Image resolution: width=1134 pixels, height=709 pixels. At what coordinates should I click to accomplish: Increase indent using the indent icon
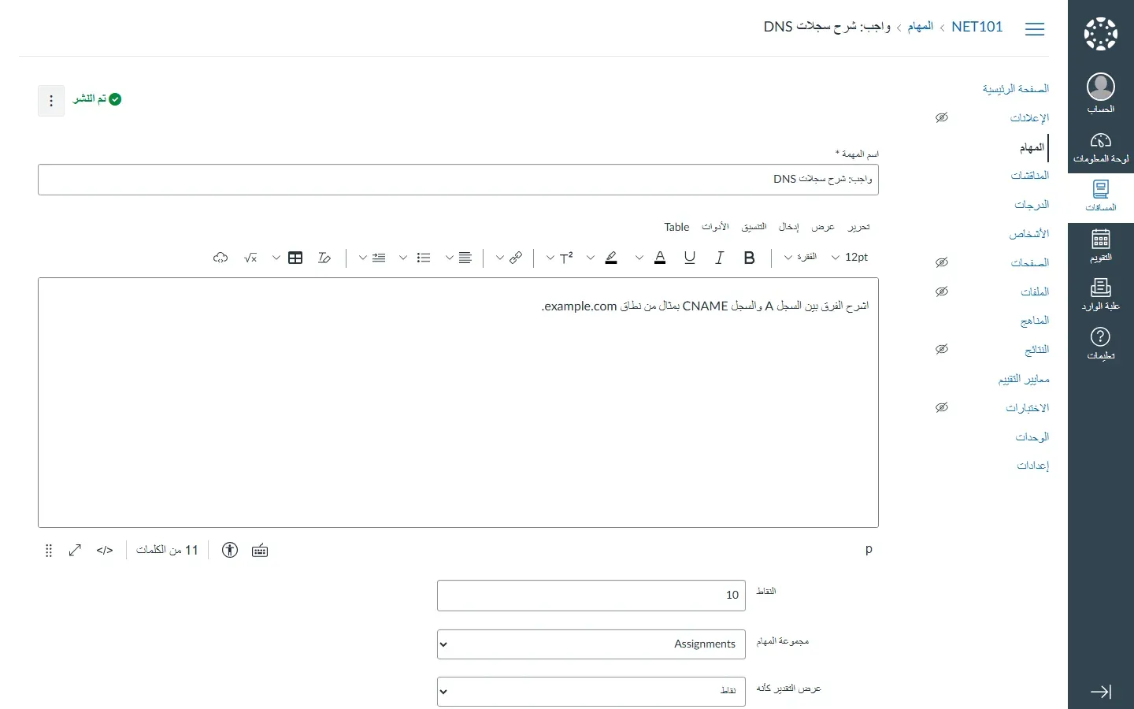pos(379,258)
